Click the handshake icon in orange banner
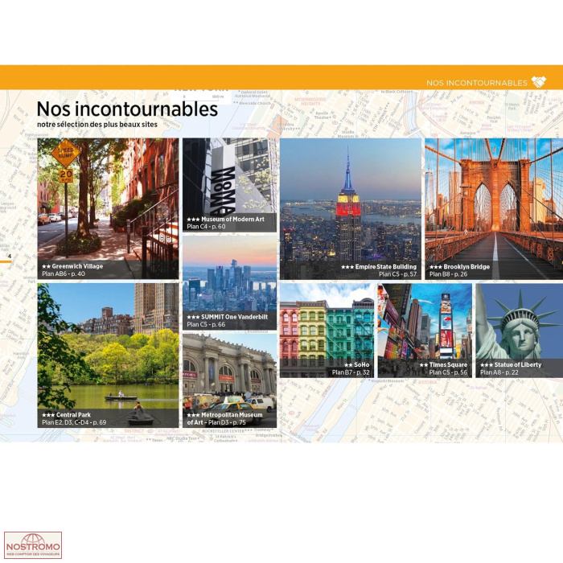 pos(539,82)
